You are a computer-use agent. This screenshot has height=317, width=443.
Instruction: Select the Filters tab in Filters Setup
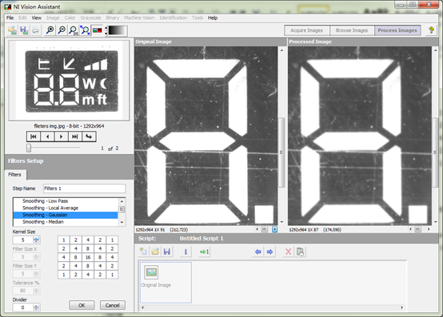15,175
